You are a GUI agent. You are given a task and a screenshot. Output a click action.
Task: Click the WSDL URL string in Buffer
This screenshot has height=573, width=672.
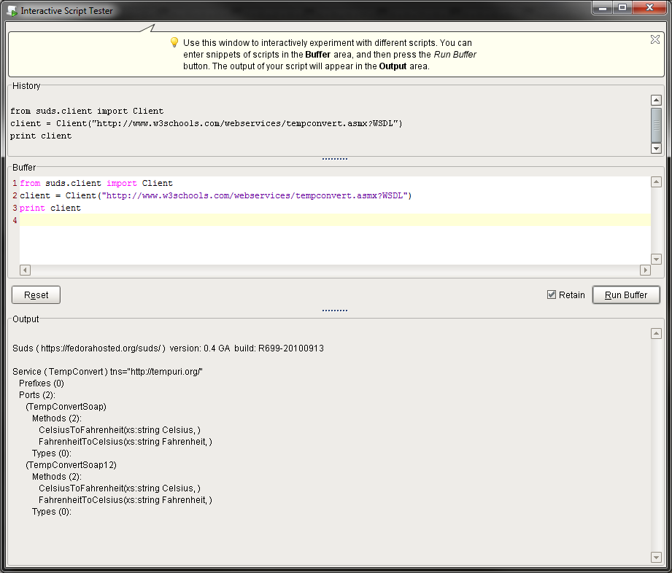[x=255, y=195]
